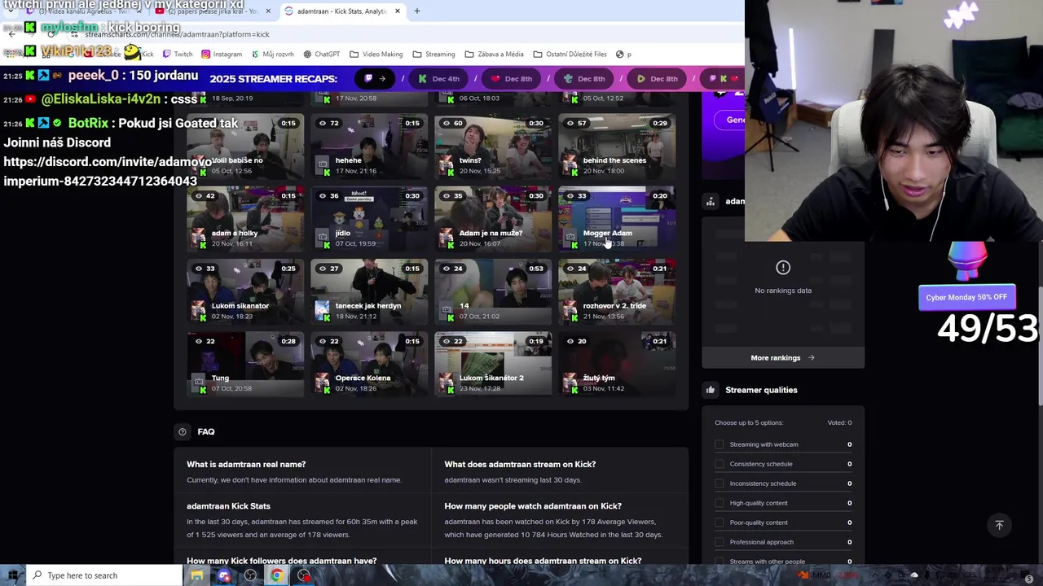The height and width of the screenshot is (586, 1043).
Task: Open the More rankings link
Action: pyautogui.click(x=783, y=358)
